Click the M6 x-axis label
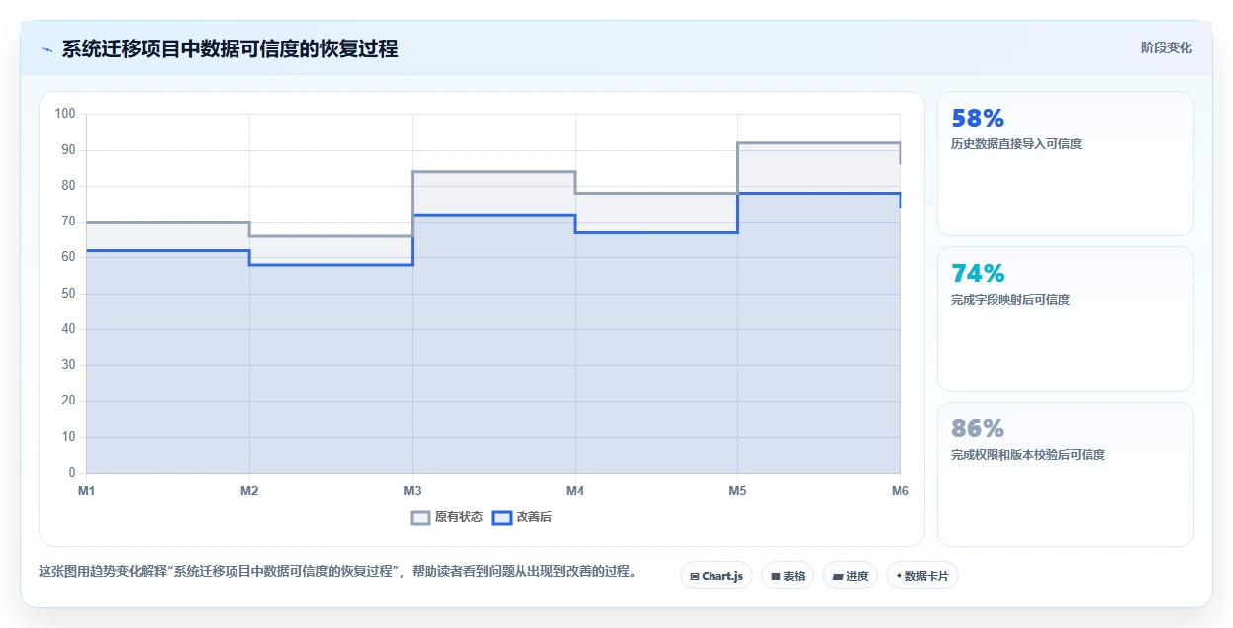The height and width of the screenshot is (628, 1233). click(900, 491)
